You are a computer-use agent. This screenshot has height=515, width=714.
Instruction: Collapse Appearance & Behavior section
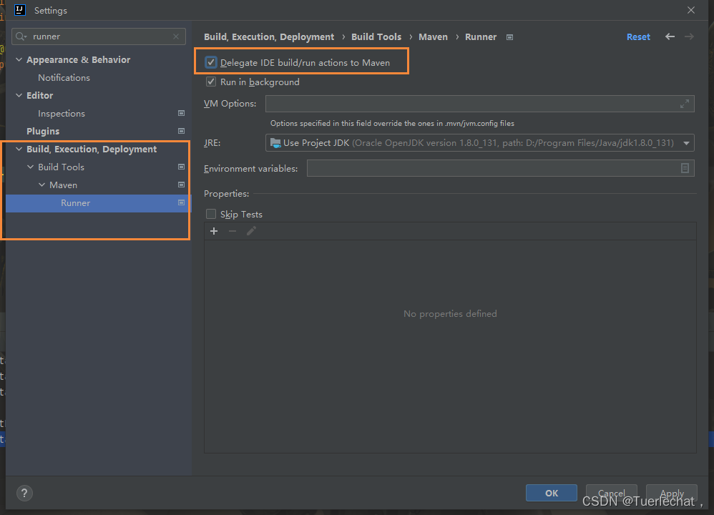click(x=19, y=59)
